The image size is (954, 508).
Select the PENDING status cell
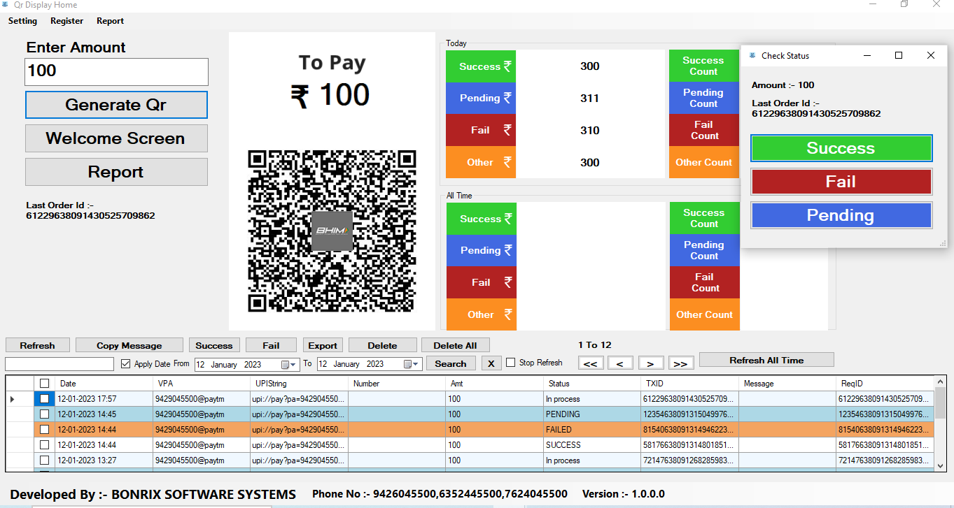[x=593, y=414]
